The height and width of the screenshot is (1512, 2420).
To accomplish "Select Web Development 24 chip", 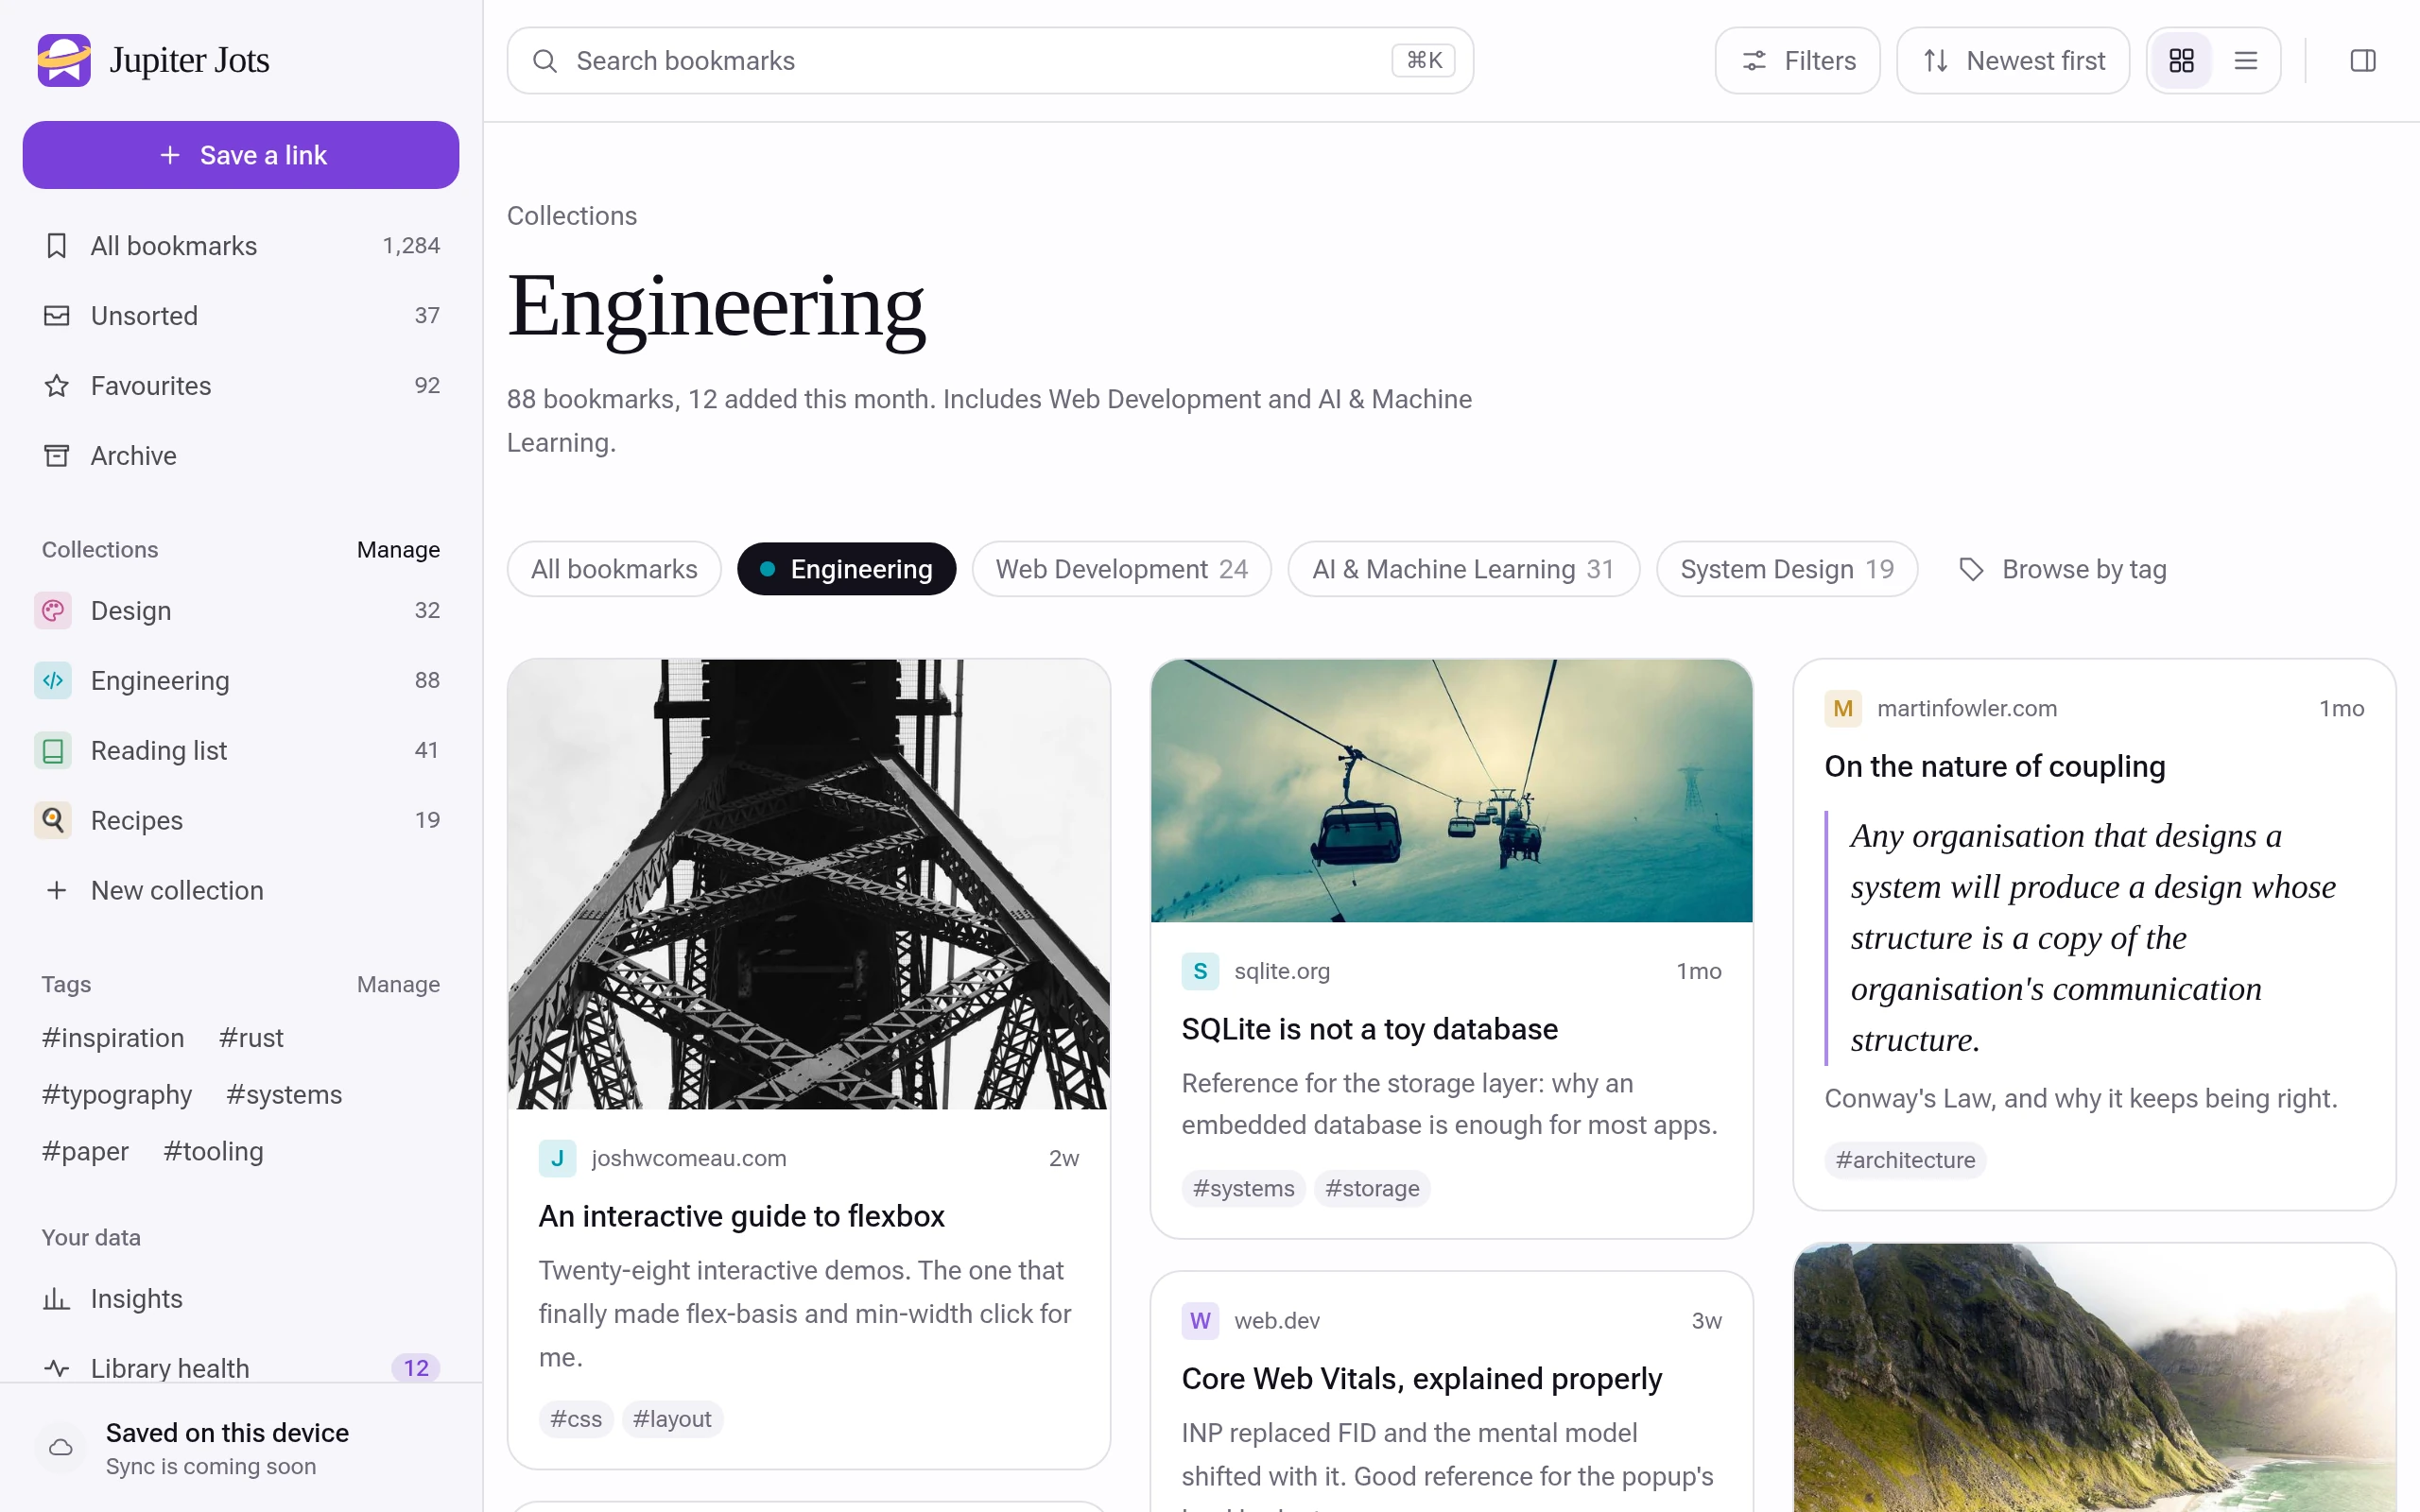I will click(x=1121, y=569).
